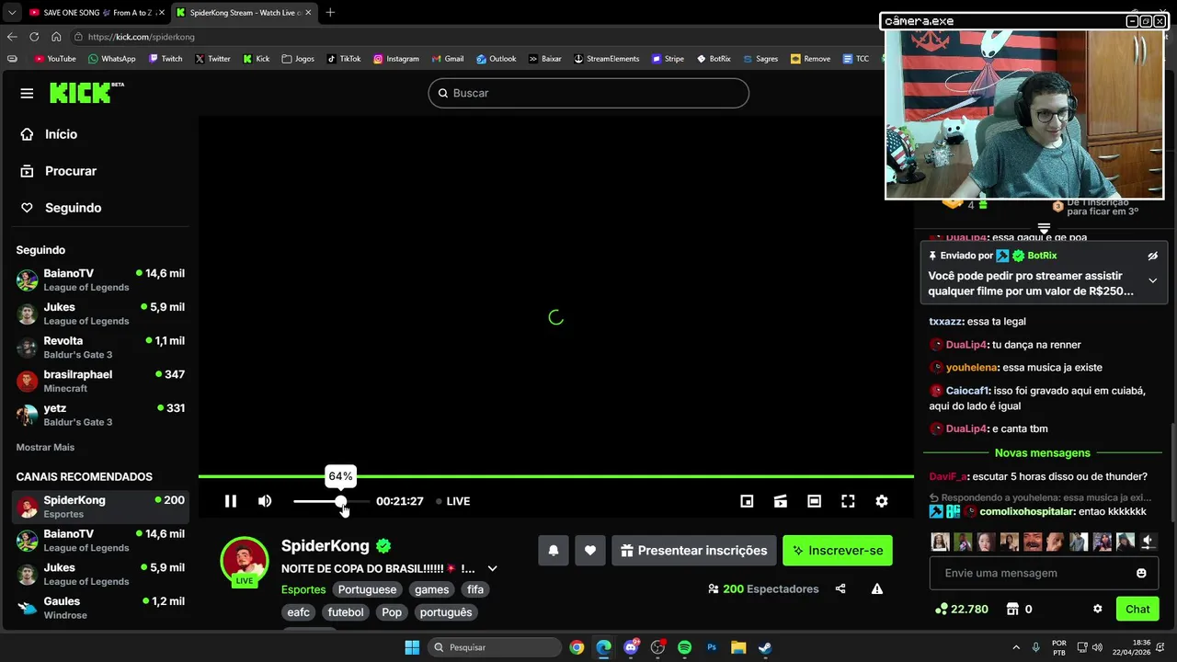Click Inscrever-se subscribe button
The width and height of the screenshot is (1177, 662).
[x=838, y=551]
